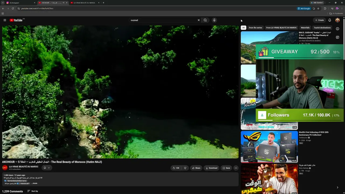This screenshot has width=345, height=194.
Task: Open the browser Extensions puzzle icon
Action: (325, 8)
